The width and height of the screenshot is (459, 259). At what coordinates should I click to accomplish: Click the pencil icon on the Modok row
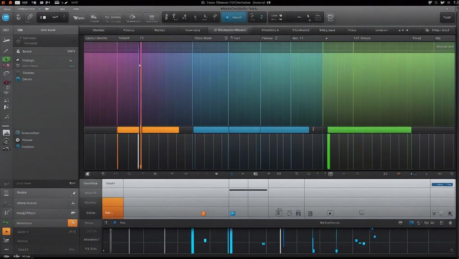(74, 193)
